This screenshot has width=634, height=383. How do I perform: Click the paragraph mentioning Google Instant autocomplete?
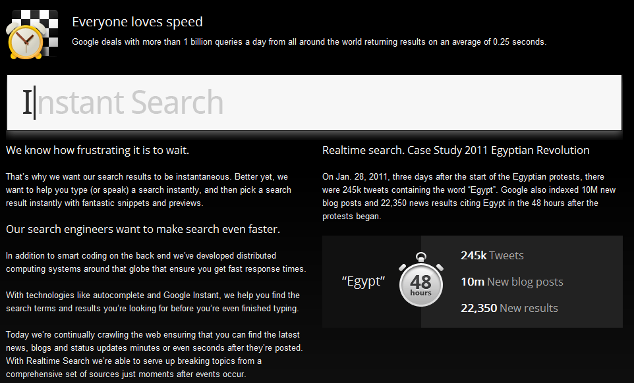pos(153,302)
